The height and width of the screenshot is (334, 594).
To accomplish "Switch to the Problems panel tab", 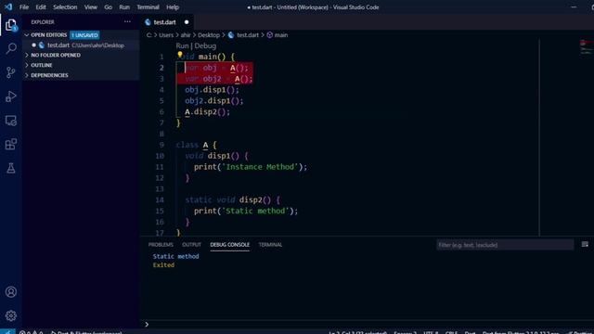I will click(x=161, y=245).
